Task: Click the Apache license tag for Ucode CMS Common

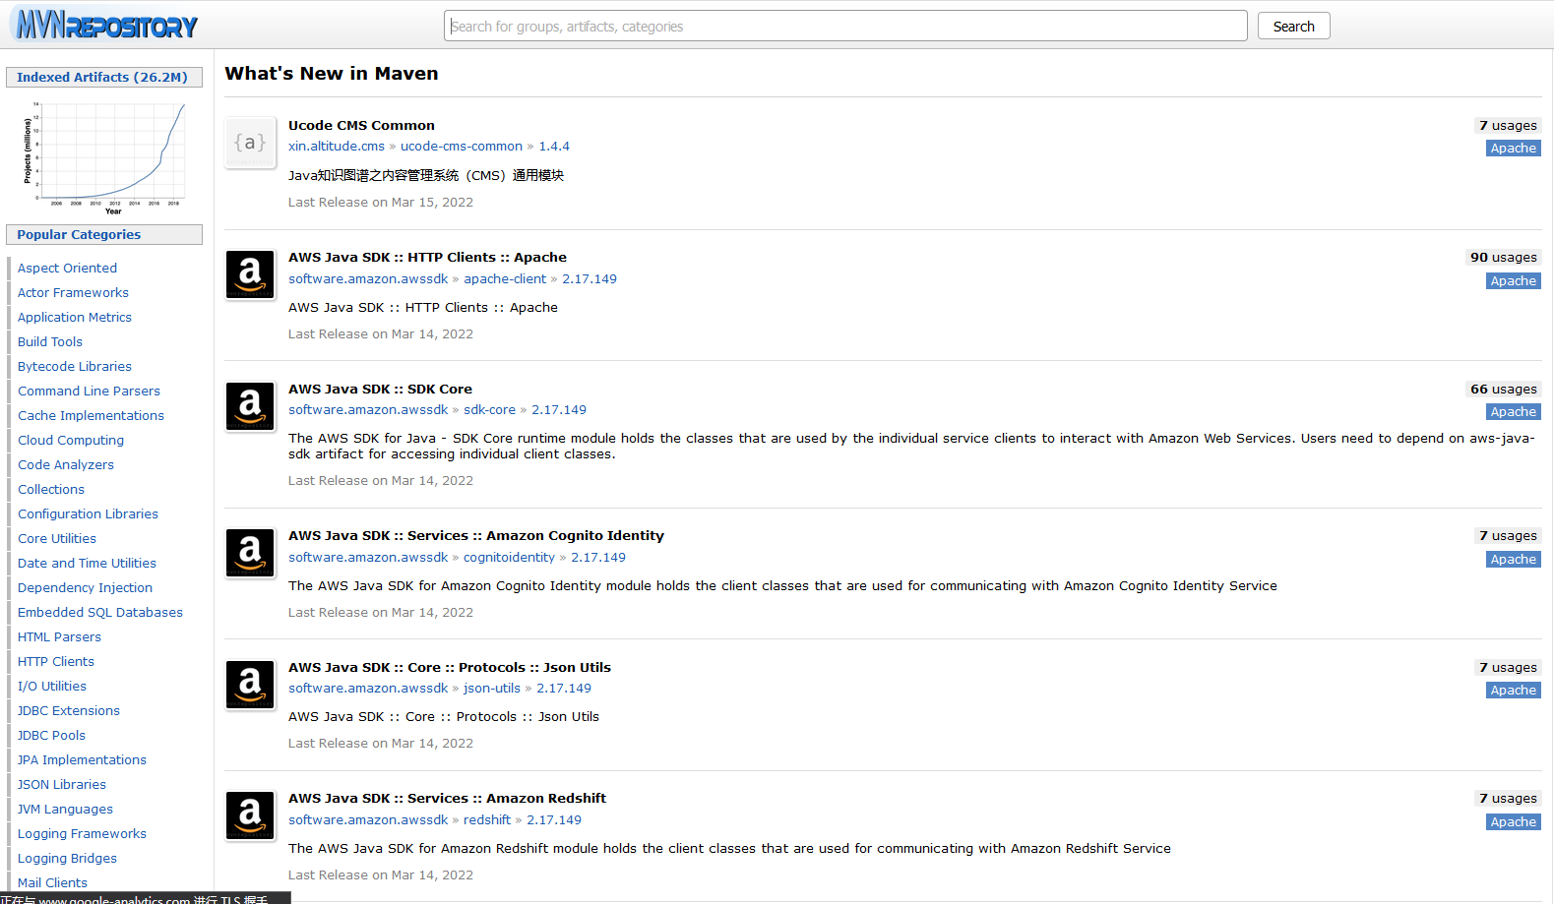Action: coord(1513,149)
